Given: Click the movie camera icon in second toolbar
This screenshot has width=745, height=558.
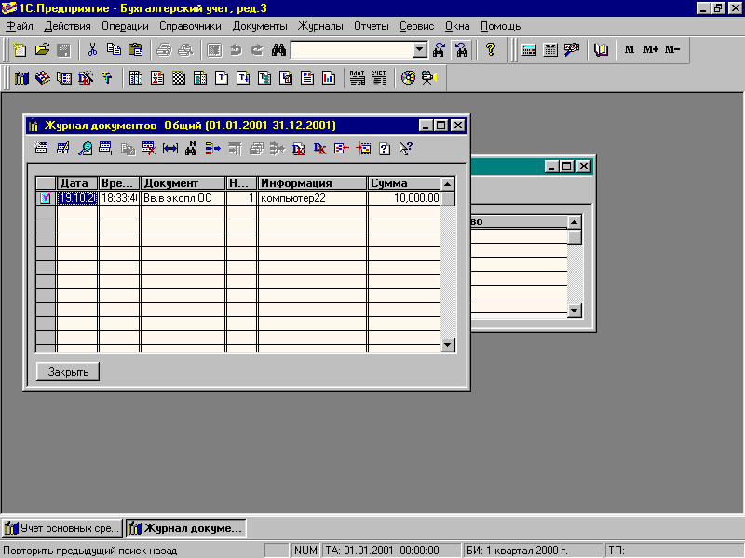Looking at the screenshot, I should coord(429,78).
